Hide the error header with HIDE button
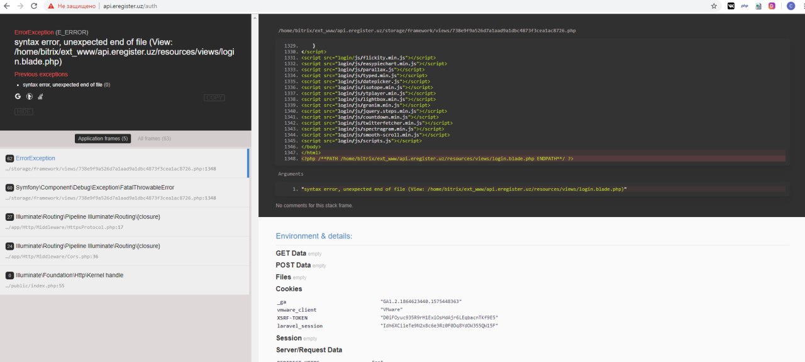 point(24,111)
